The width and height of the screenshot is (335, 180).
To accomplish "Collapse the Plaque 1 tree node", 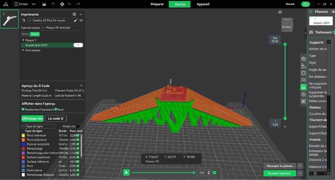I will coord(23,40).
